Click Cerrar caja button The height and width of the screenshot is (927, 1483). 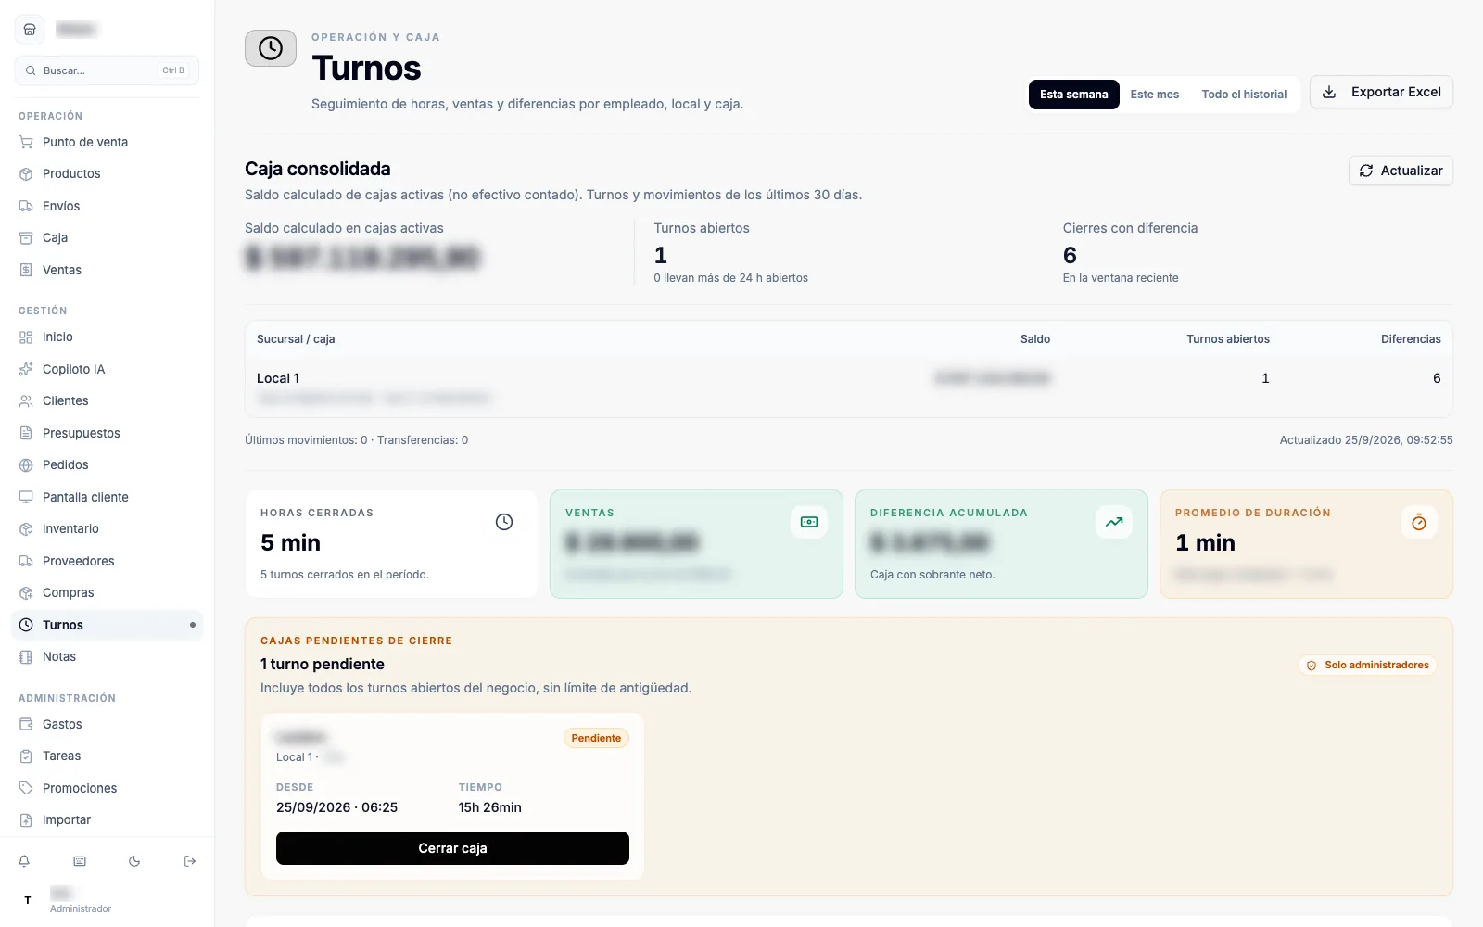(x=452, y=848)
